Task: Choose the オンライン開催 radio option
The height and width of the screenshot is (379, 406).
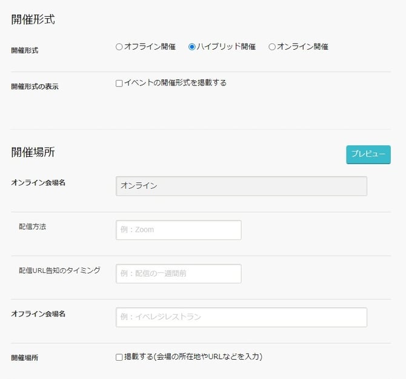Action: [272, 47]
